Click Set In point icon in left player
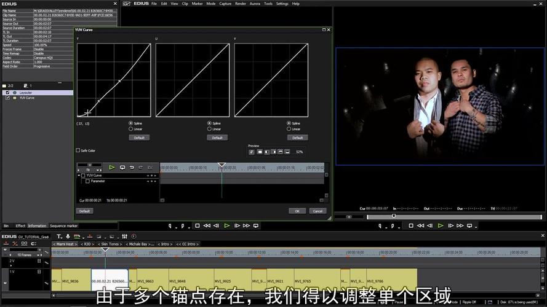The height and width of the screenshot is (307, 547). (x=170, y=226)
